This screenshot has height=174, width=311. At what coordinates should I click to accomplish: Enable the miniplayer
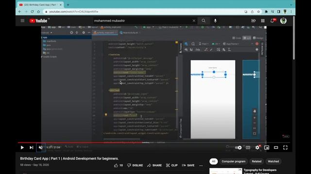(x=267, y=147)
